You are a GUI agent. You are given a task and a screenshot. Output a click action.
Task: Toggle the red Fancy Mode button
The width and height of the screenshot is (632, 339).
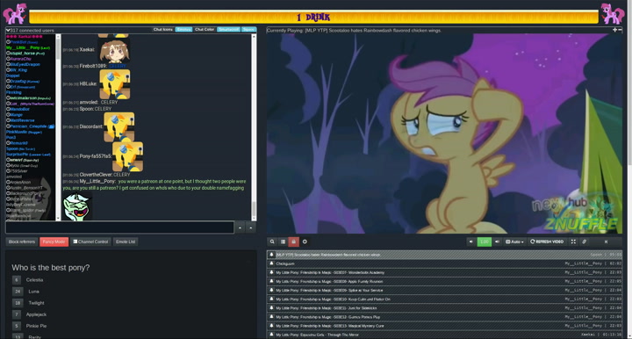point(54,242)
